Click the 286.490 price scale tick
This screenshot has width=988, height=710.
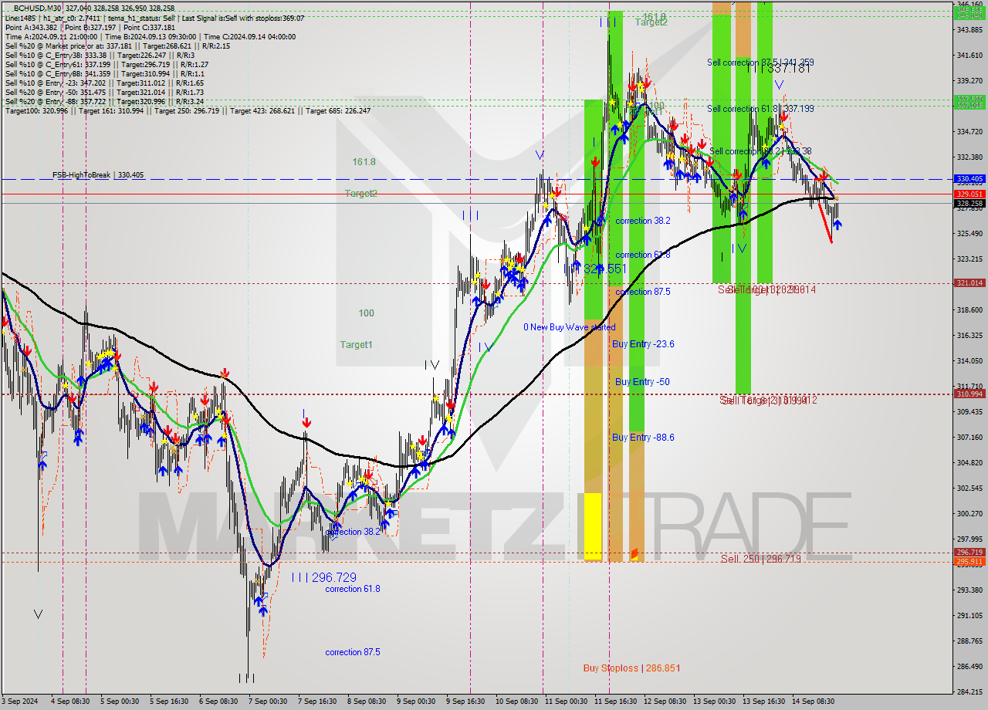click(x=969, y=667)
